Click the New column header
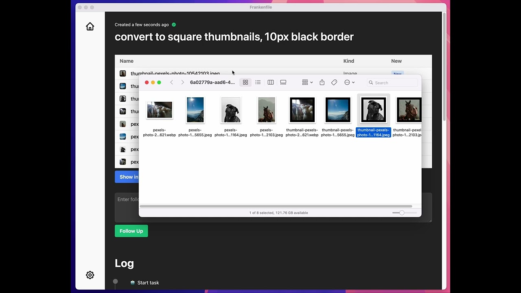 [396, 61]
